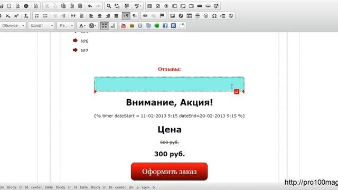The width and height of the screenshot is (338, 190).
Task: Insert an image button
Action: (208, 6)
